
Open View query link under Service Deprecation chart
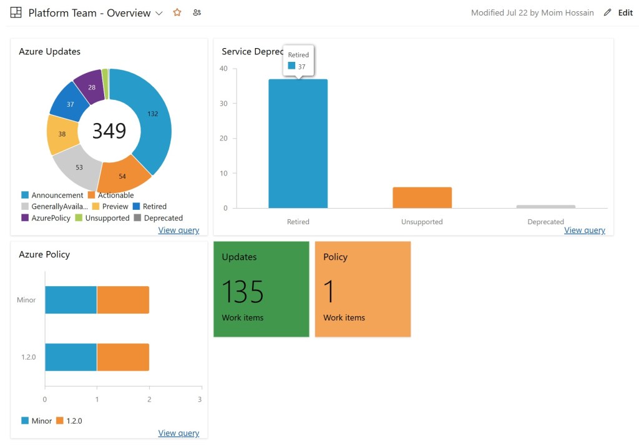pos(584,230)
